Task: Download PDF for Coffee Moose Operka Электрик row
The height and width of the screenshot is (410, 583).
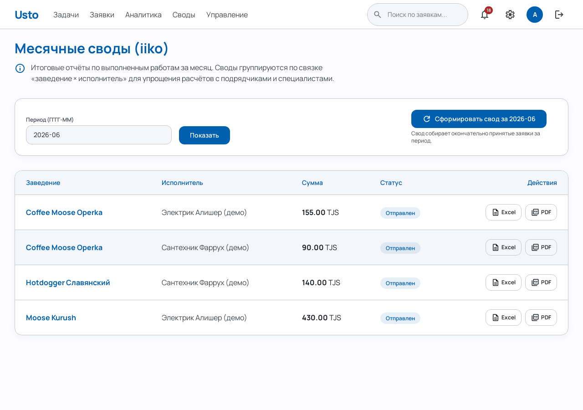Action: click(541, 212)
